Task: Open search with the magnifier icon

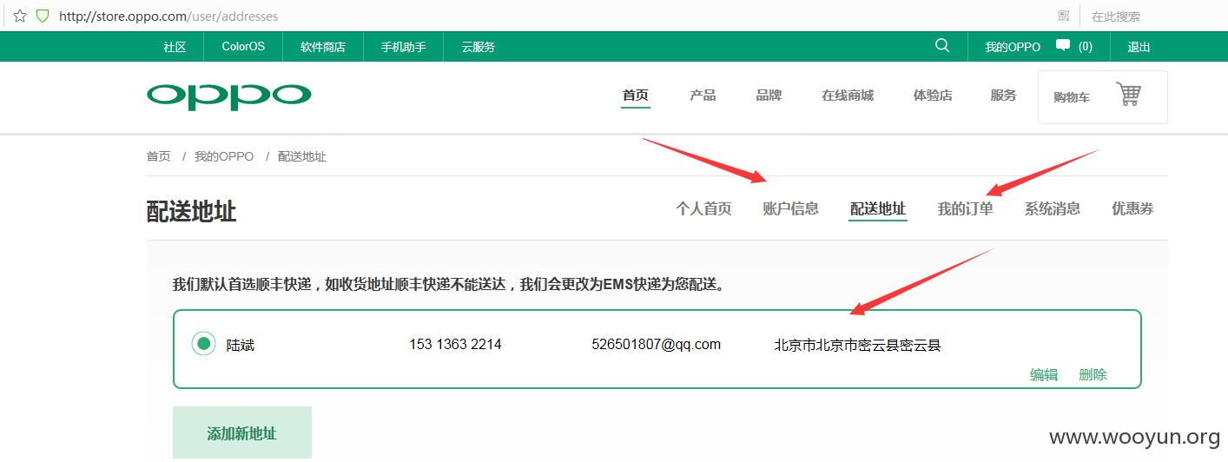Action: pos(942,46)
